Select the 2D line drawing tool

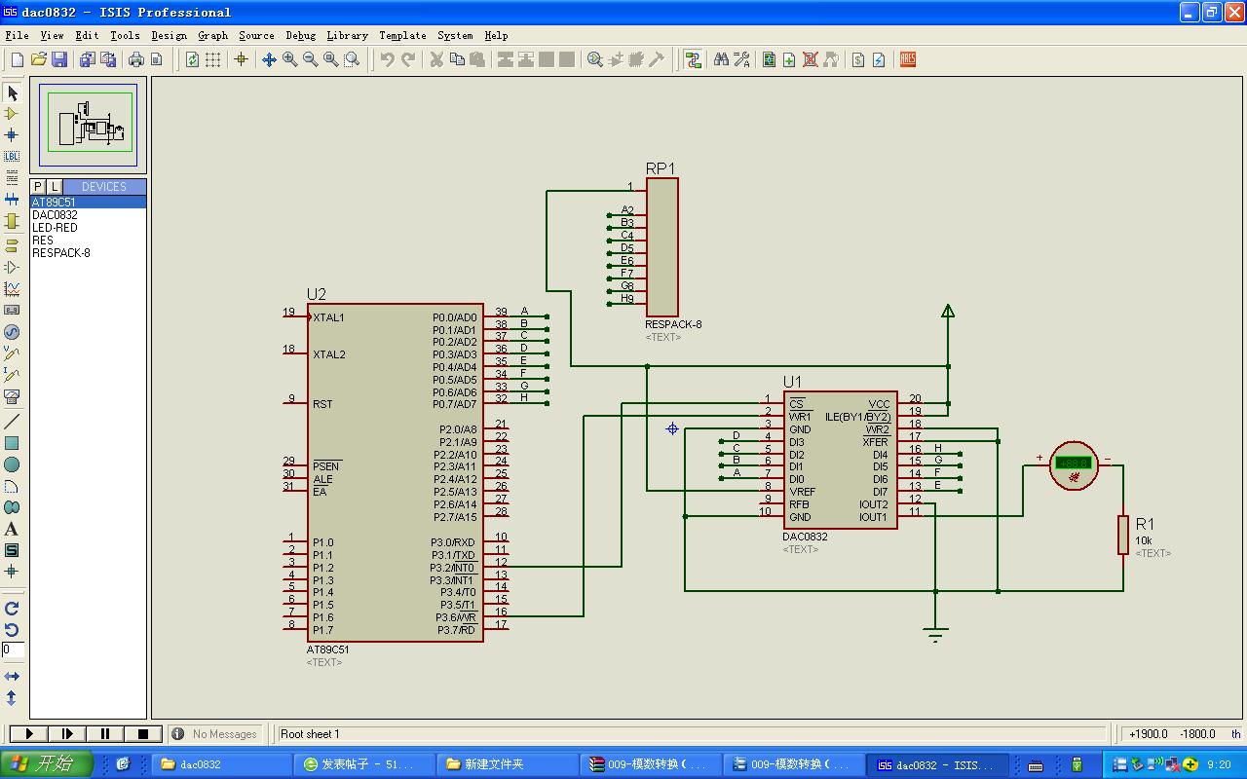(12, 422)
